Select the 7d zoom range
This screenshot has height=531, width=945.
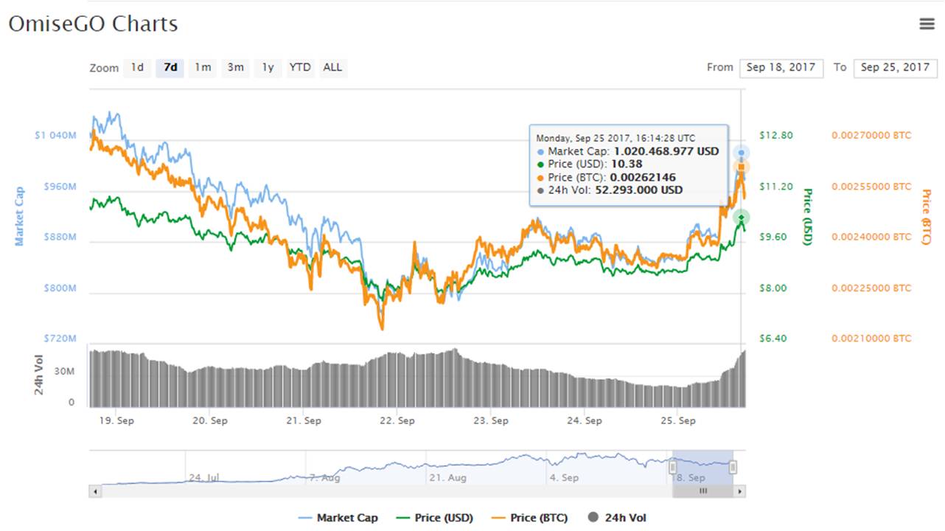170,67
